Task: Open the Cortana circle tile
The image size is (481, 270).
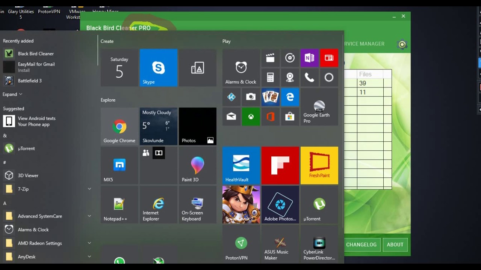Action: pos(329,77)
